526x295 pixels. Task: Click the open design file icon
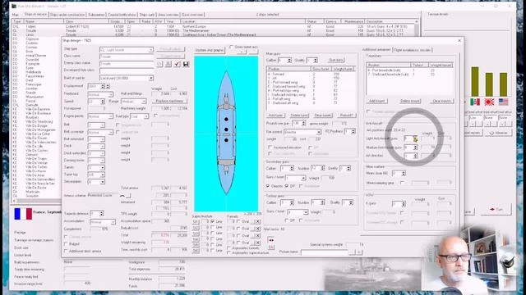159,64
